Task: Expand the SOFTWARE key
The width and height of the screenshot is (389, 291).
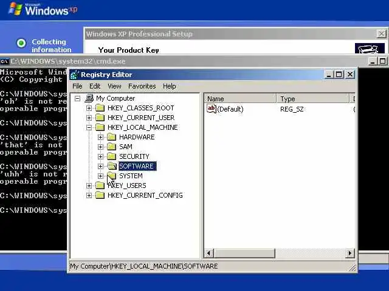Action: pos(100,166)
